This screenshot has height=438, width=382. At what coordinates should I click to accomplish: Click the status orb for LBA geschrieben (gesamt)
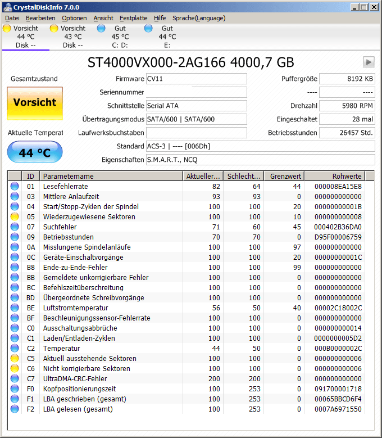point(15,399)
